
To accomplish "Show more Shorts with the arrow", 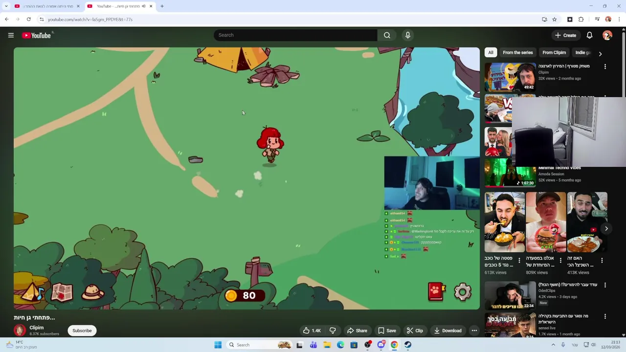I will click(606, 228).
